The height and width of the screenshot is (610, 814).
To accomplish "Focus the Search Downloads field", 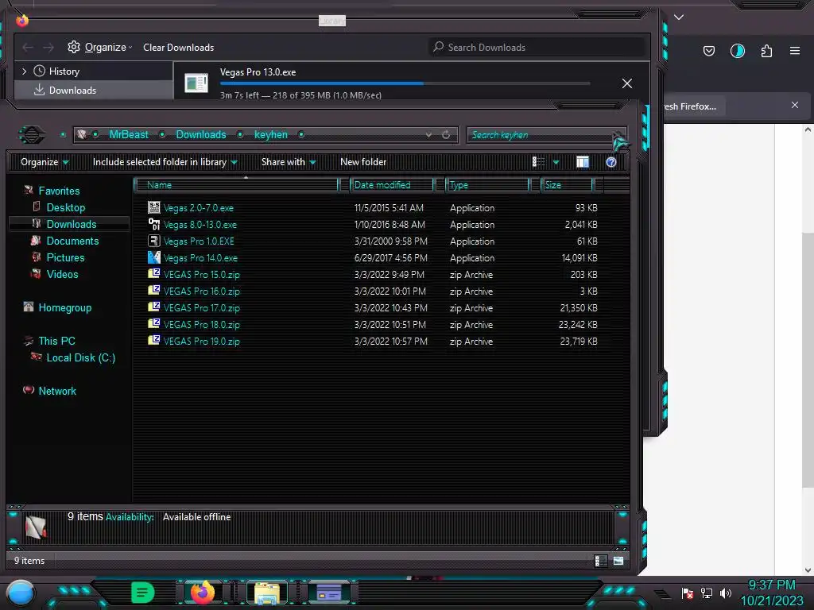I will [537, 47].
